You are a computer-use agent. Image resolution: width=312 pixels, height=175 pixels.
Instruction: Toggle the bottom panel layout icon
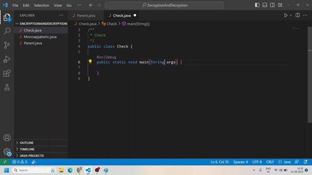pyautogui.click(x=265, y=5)
